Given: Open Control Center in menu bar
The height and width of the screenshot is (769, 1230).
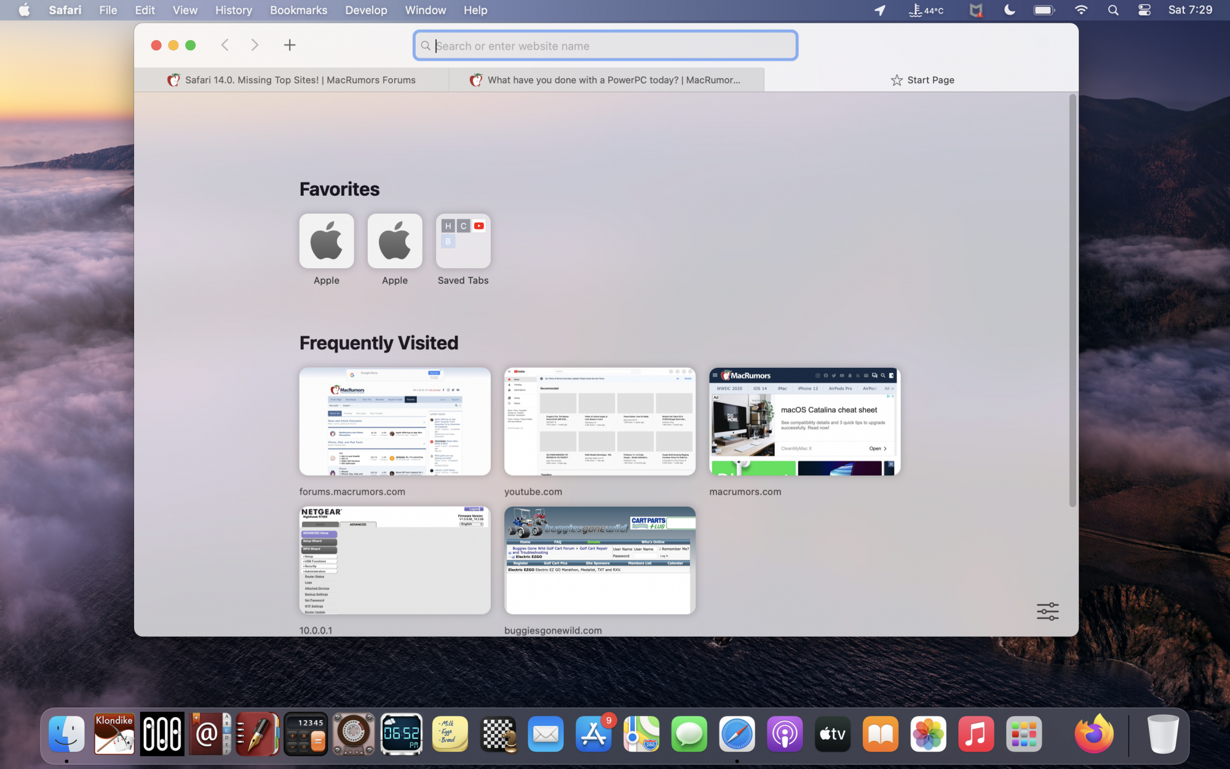Looking at the screenshot, I should [1144, 10].
